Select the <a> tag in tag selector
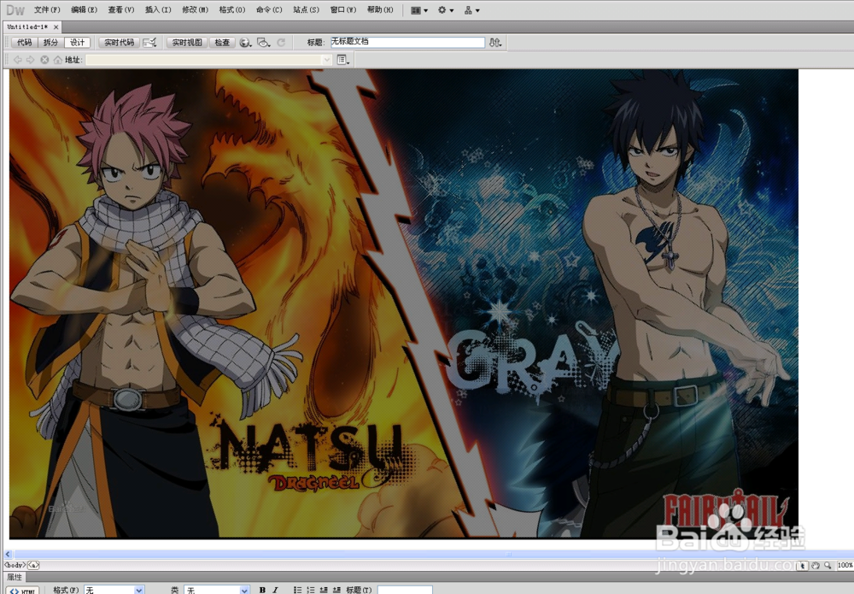Viewport: 854px width, 594px height. point(33,565)
